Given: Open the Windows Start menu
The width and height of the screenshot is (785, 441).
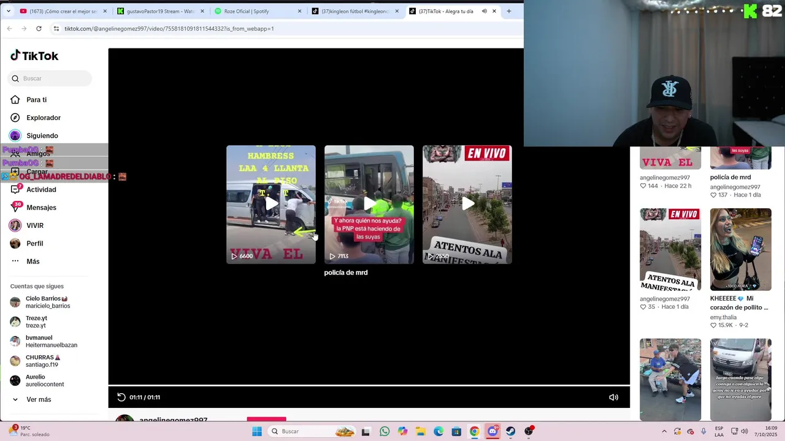Looking at the screenshot, I should tap(257, 431).
